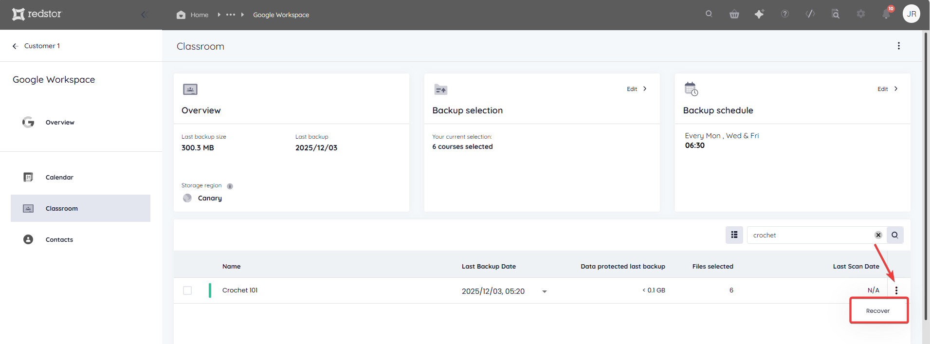930x344 pixels.
Task: Click the Home icon in breadcrumb
Action: pyautogui.click(x=181, y=15)
